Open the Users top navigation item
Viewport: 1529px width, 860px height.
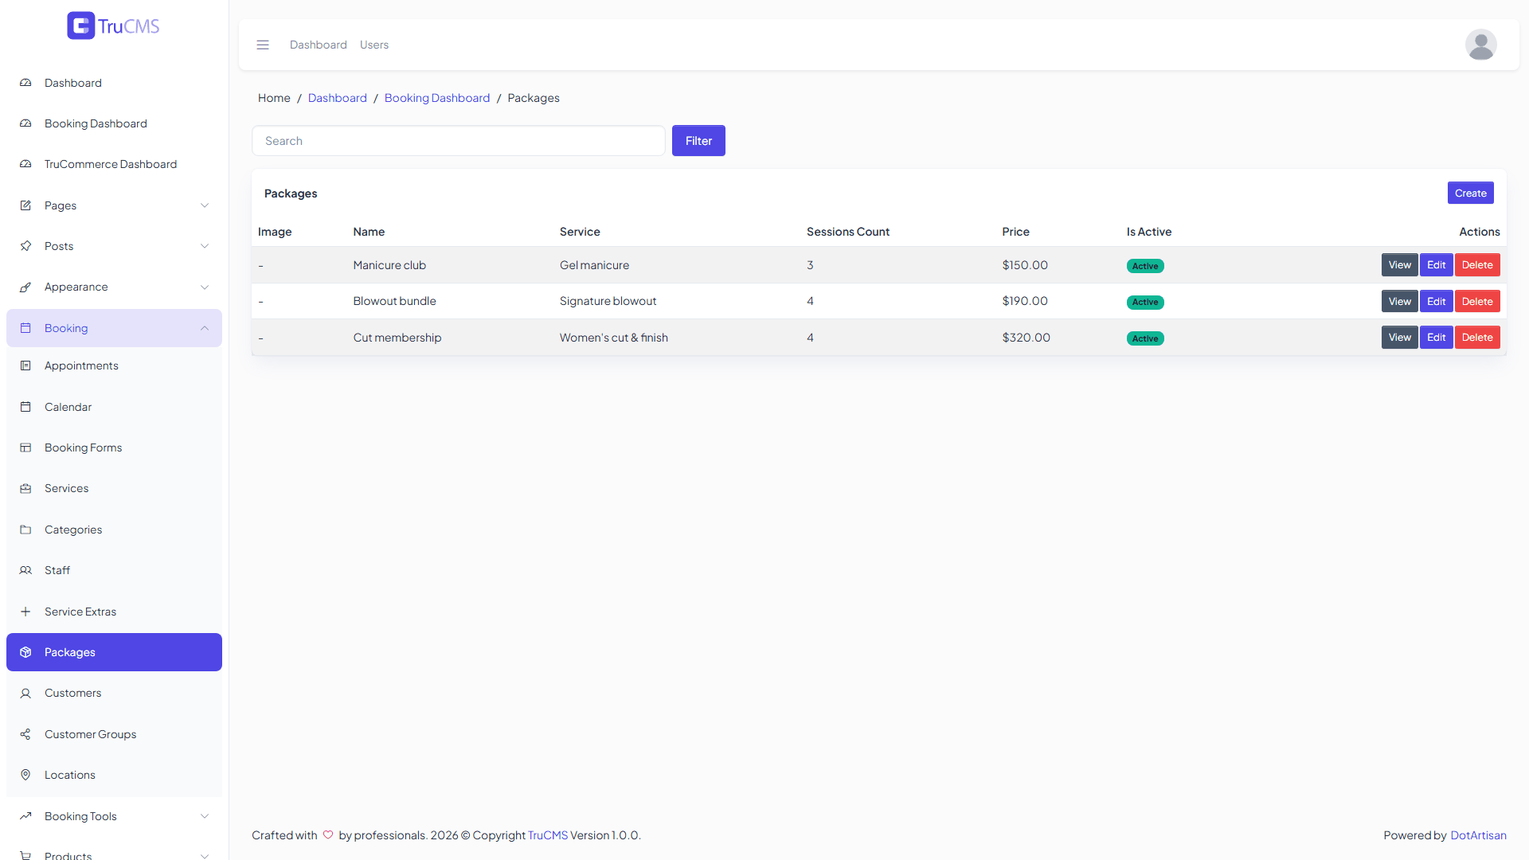pos(374,45)
